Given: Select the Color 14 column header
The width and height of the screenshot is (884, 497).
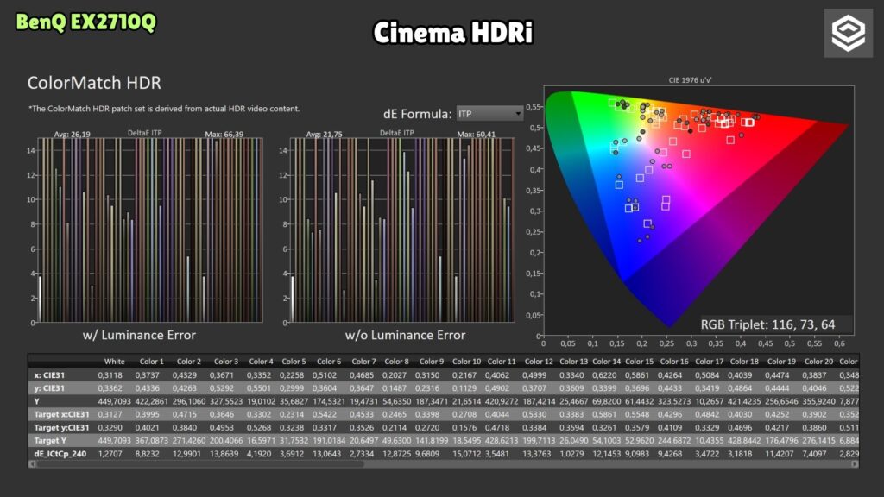Looking at the screenshot, I should click(607, 362).
